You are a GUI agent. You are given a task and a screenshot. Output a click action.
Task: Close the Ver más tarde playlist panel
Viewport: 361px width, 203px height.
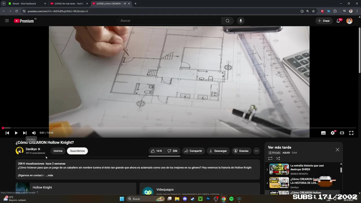pos(337,150)
